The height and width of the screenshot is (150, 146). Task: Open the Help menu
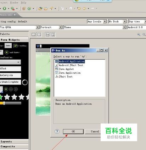click(x=23, y=2)
